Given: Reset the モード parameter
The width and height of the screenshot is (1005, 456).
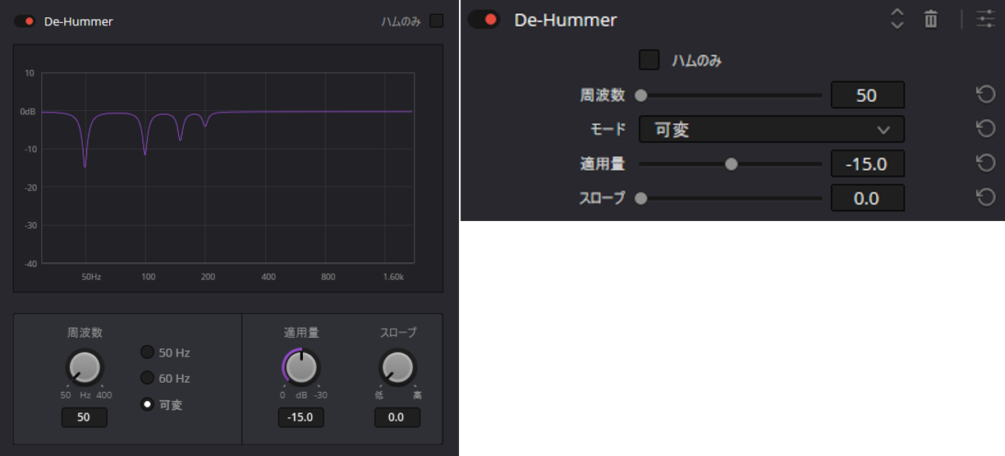Looking at the screenshot, I should point(985,128).
